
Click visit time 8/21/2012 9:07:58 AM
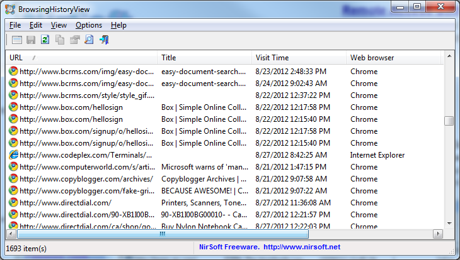point(291,179)
